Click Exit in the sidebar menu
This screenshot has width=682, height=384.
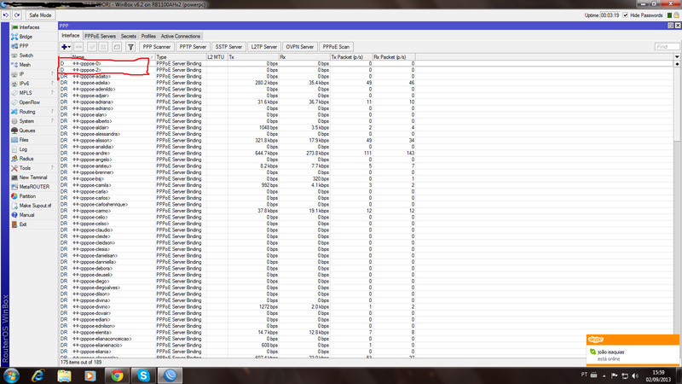pyautogui.click(x=23, y=224)
